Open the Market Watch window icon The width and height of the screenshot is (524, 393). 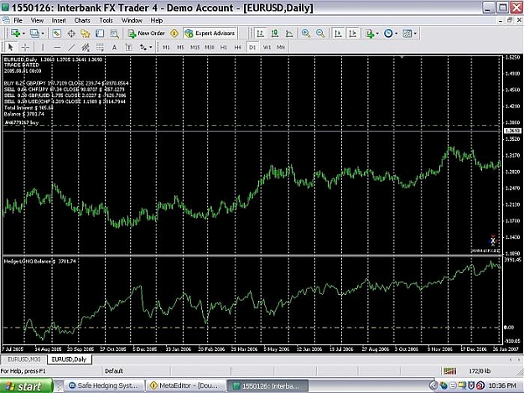pos(56,34)
